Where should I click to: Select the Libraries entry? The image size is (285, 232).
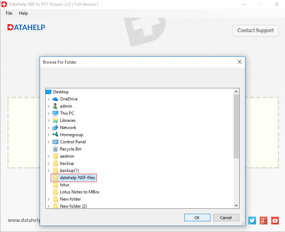[68, 120]
